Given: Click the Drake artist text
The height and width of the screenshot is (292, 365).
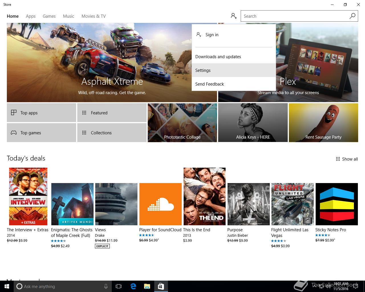Looking at the screenshot, I should (x=100, y=235).
